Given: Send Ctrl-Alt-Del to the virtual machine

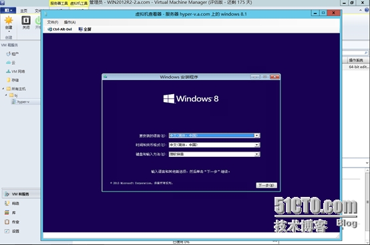Looking at the screenshot, I should (x=59, y=29).
